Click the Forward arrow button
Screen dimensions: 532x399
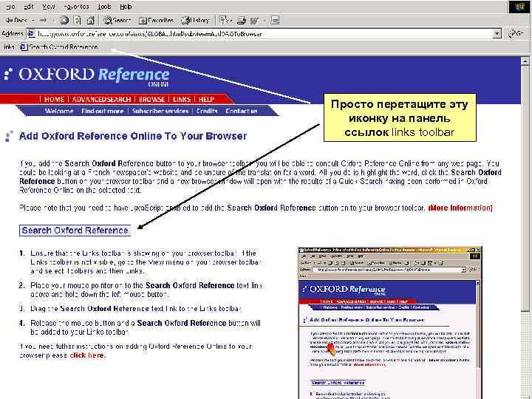43,21
